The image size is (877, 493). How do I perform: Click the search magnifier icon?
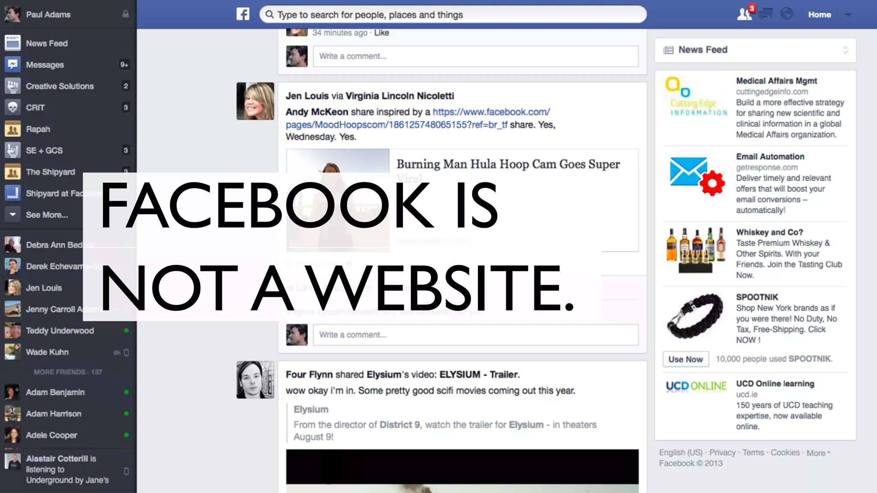(269, 15)
